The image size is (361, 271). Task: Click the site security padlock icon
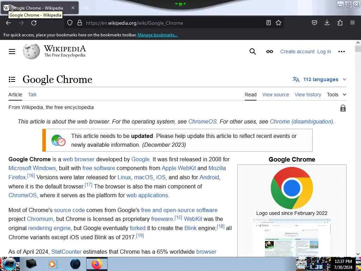click(80, 23)
